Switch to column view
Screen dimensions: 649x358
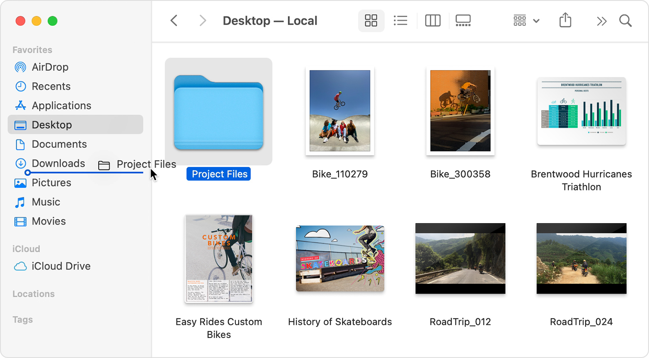pyautogui.click(x=433, y=20)
